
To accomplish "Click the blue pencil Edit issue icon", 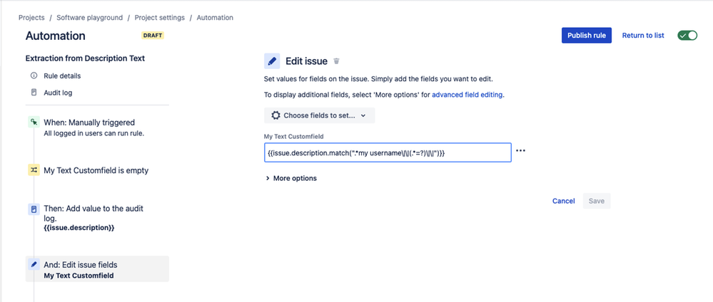I will pos(272,61).
